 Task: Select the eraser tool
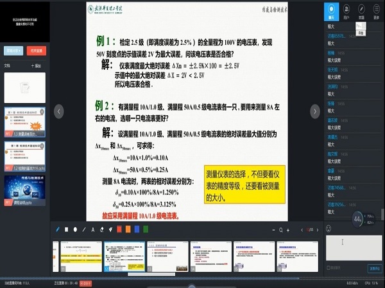103,229
